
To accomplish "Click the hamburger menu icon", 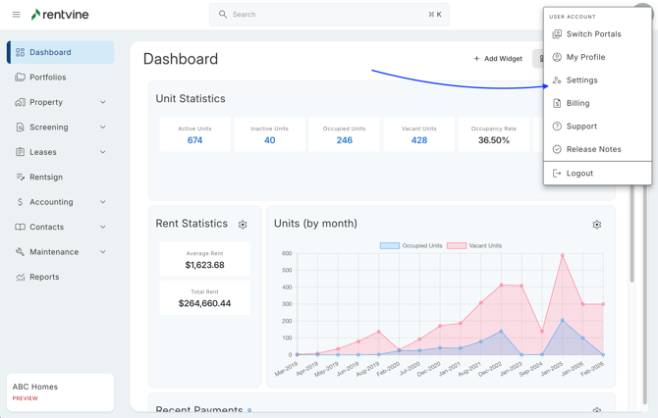I will point(16,15).
